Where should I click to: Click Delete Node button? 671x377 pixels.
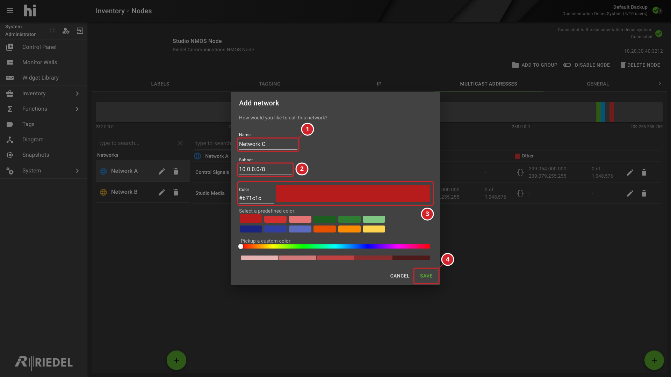click(640, 65)
